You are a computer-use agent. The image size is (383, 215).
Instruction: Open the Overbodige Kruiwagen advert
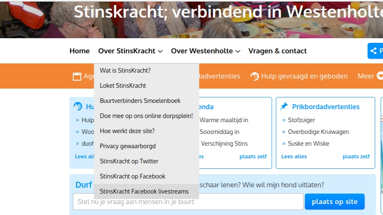(318, 132)
